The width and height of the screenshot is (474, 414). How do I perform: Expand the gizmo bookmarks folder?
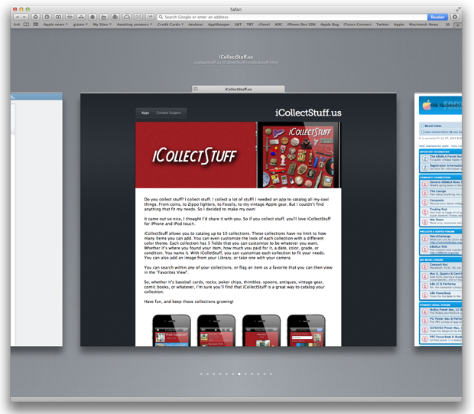[80, 24]
